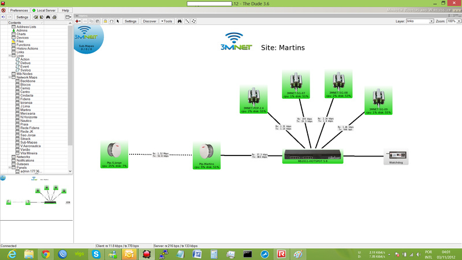462x260 pixels.
Task: Select Outages in Contents tree
Action: tap(23, 164)
